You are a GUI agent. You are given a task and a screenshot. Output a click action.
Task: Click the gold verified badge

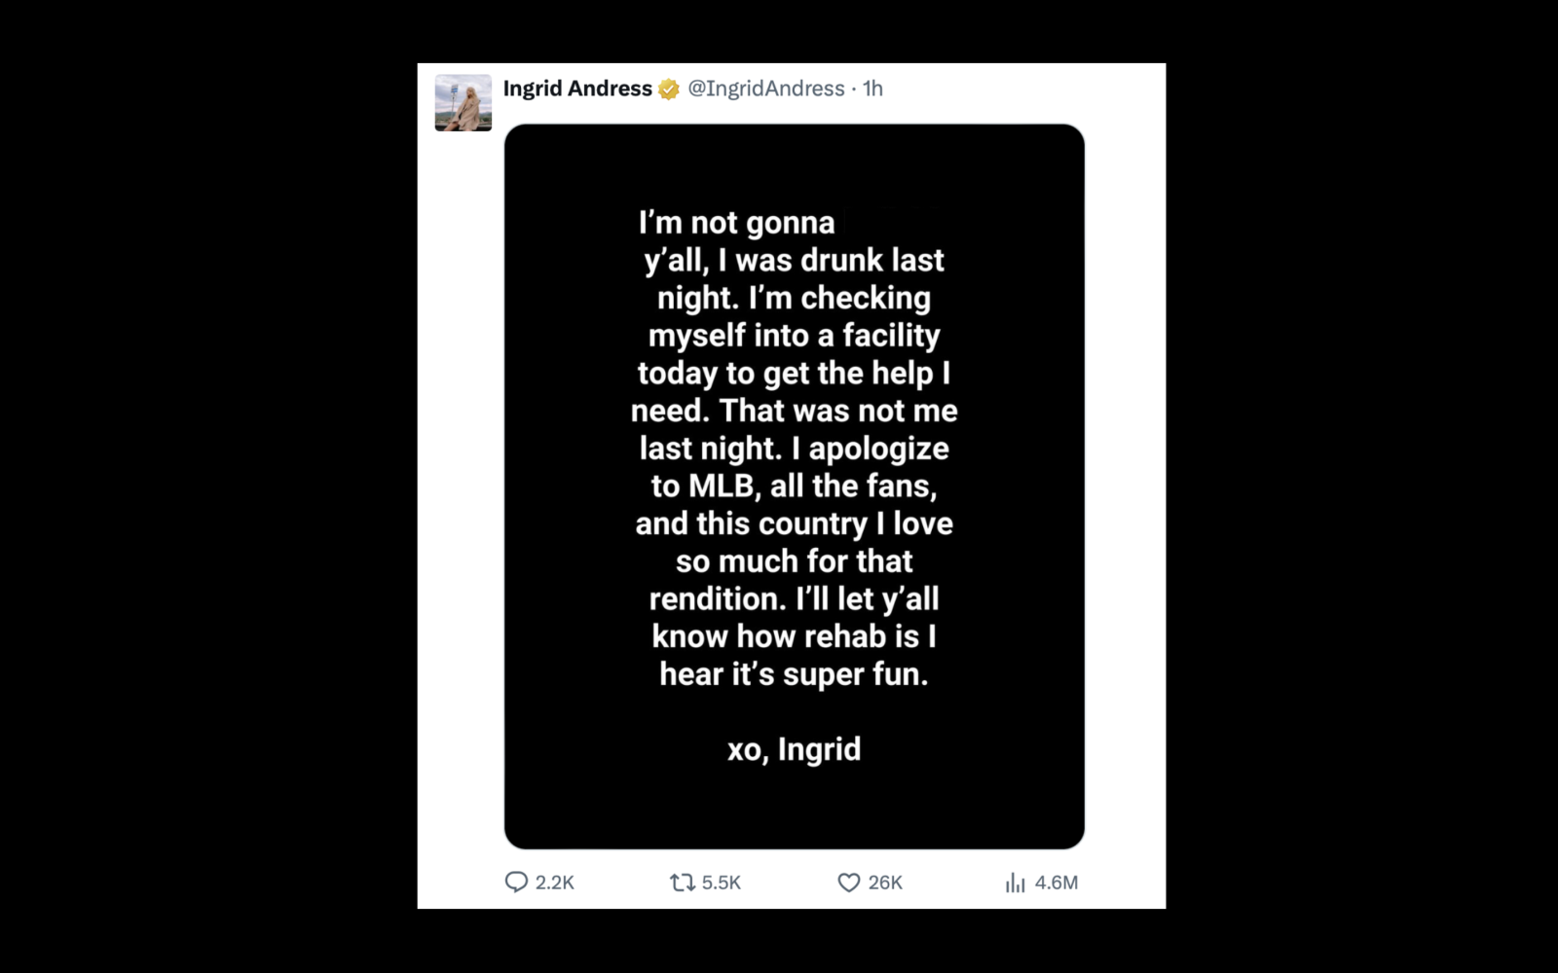click(x=667, y=88)
